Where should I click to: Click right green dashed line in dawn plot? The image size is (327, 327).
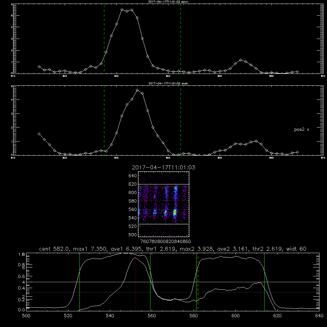click(181, 39)
